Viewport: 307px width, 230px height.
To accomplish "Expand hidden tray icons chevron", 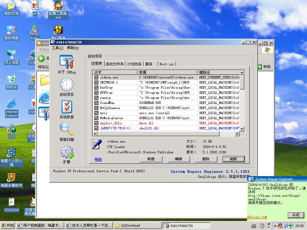I will click(x=275, y=226).
